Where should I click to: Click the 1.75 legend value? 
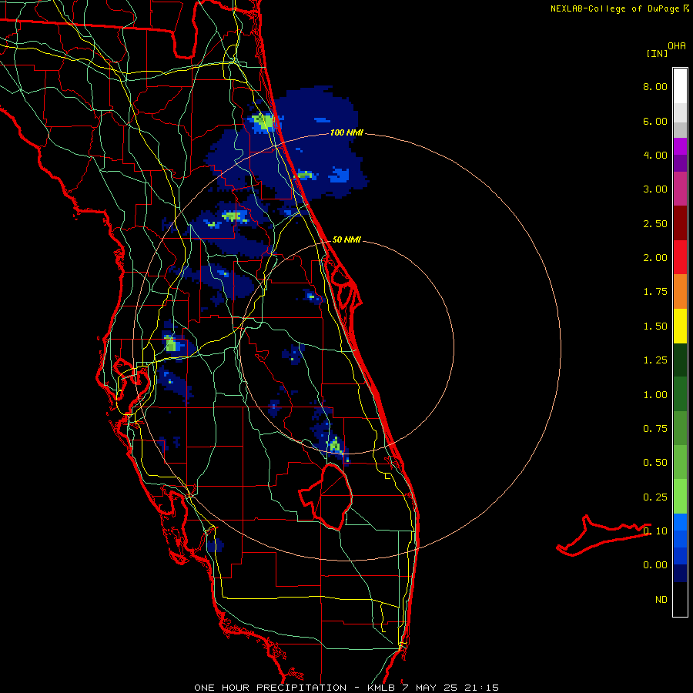tap(655, 292)
